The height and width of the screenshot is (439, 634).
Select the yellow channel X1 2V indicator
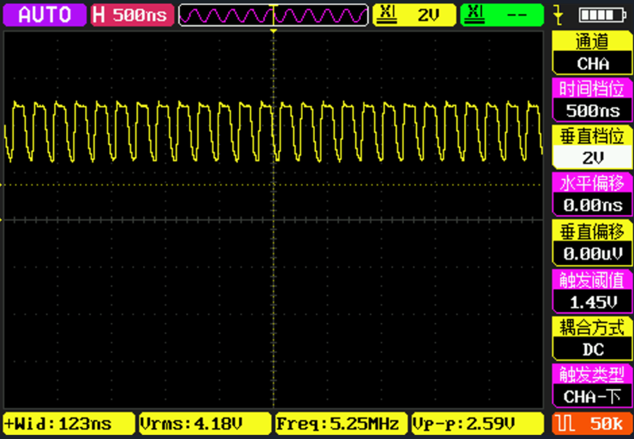point(414,15)
